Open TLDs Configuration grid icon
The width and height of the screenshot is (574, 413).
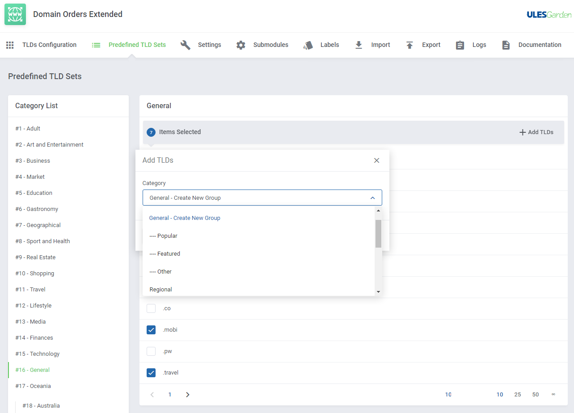[10, 45]
